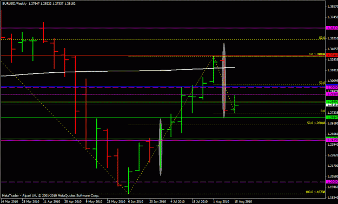Screen dimensions: 338x204
Task: Click the EURUSD,Weekly chart title text
Action: [15, 3]
